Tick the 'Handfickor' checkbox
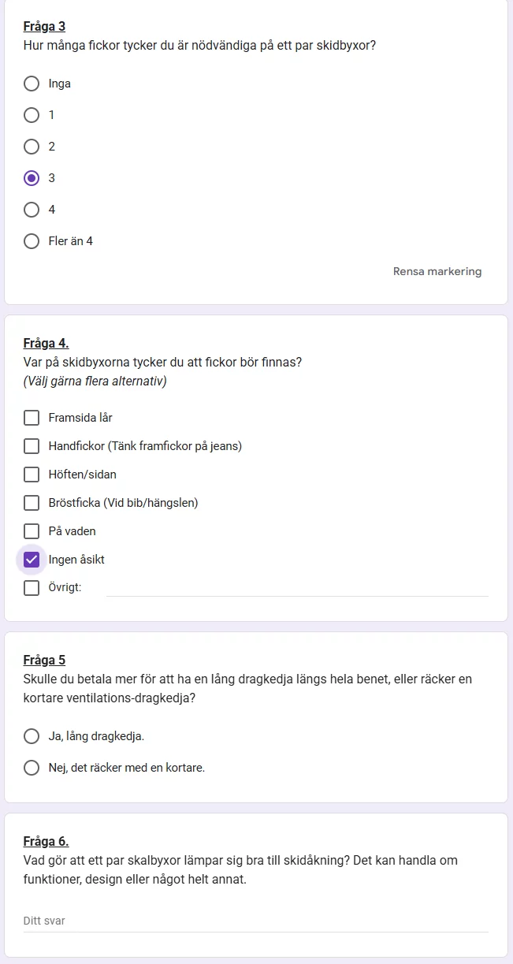This screenshot has height=964, width=513. click(32, 446)
